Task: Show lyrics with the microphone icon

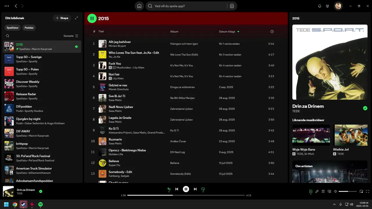Action: point(317,192)
